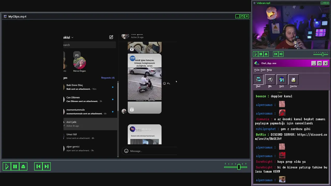Open message Requests (4) link
Image resolution: width=331 pixels, height=186 pixels.
pyautogui.click(x=108, y=78)
